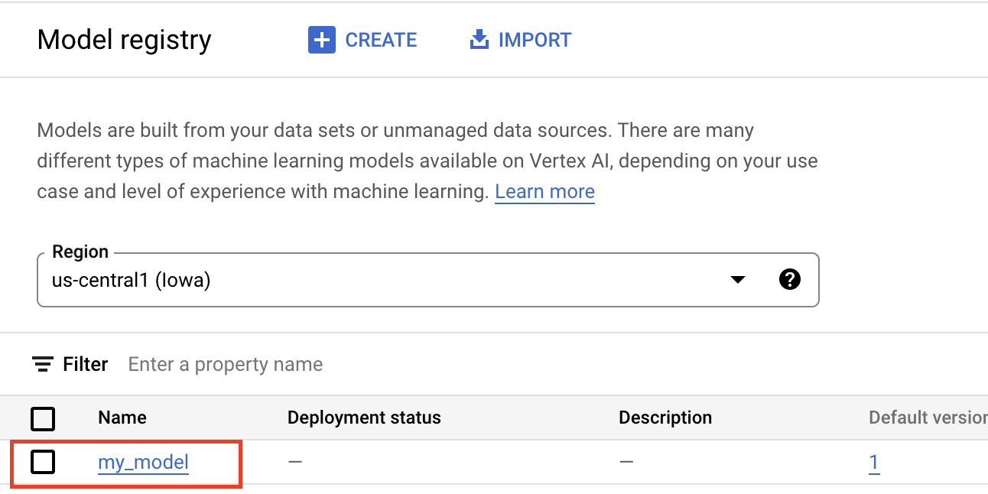Click the Description column header
This screenshot has width=988, height=494.
665,418
